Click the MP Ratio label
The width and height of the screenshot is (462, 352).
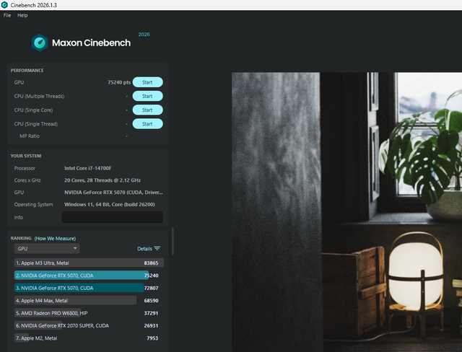(30, 136)
